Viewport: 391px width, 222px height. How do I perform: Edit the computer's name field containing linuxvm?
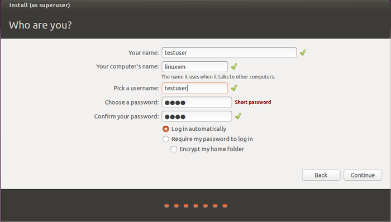coord(195,67)
